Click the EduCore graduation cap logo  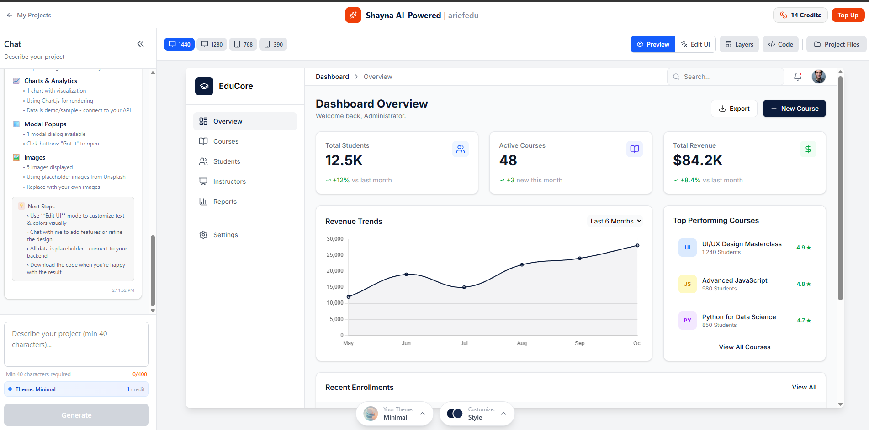click(204, 86)
